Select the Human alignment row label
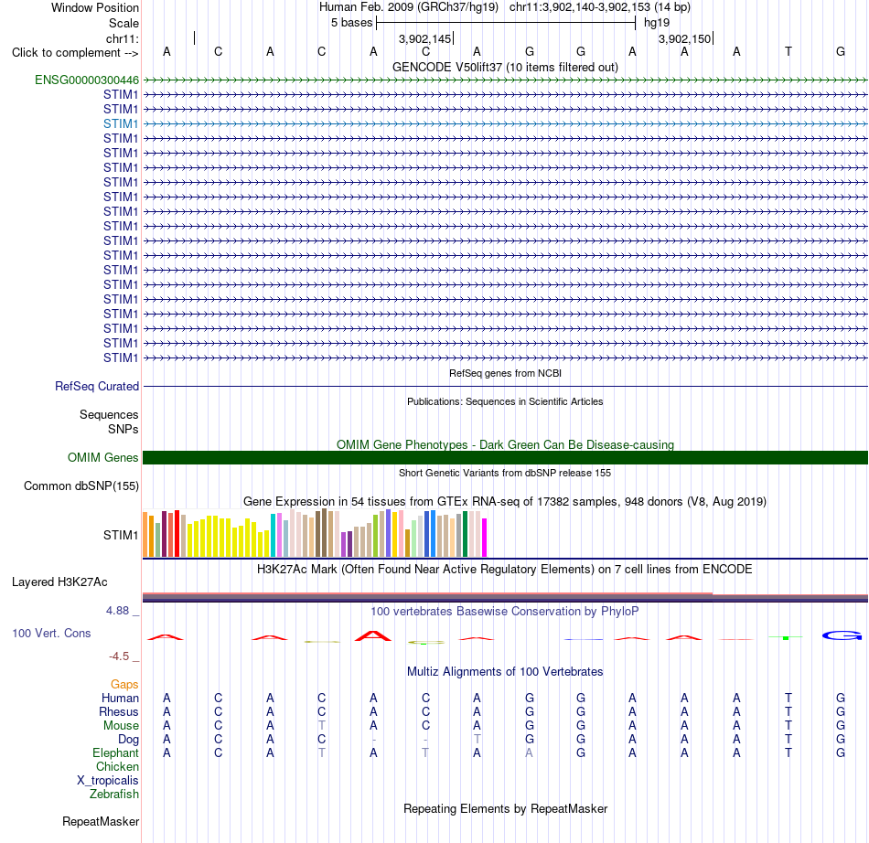Screen dimensions: 869x843 120,698
